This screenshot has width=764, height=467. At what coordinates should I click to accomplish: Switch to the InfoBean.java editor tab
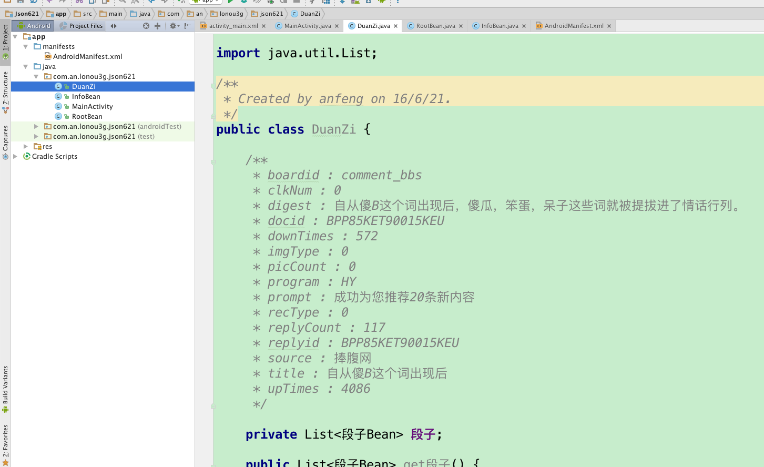tap(500, 26)
